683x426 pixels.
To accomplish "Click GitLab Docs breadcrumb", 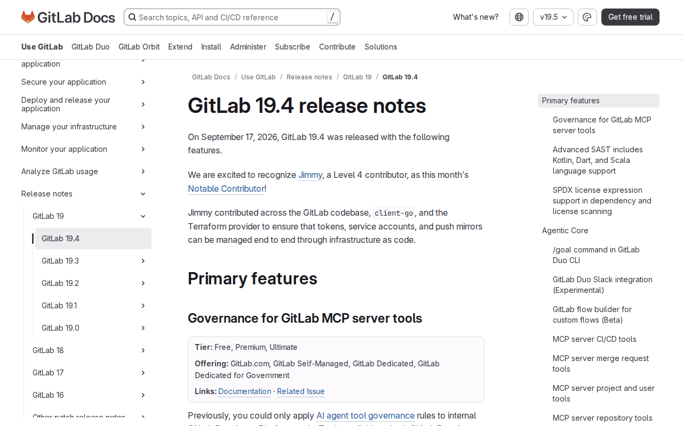I will click(x=211, y=77).
